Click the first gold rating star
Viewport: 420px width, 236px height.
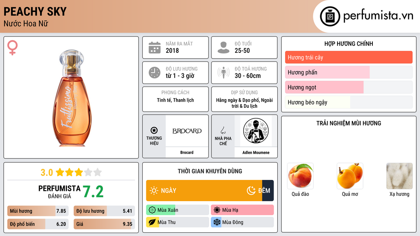point(60,172)
